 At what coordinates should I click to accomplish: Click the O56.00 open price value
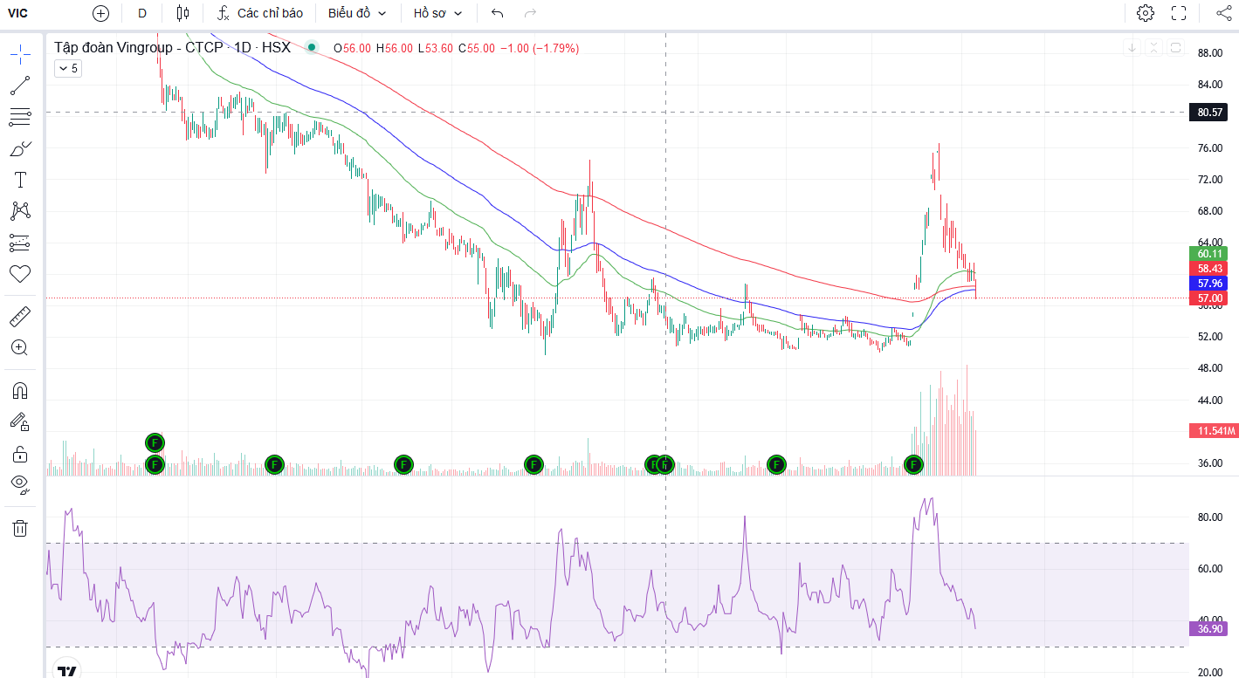pos(352,48)
